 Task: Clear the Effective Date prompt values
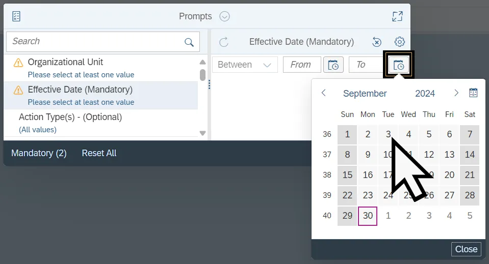coord(377,42)
